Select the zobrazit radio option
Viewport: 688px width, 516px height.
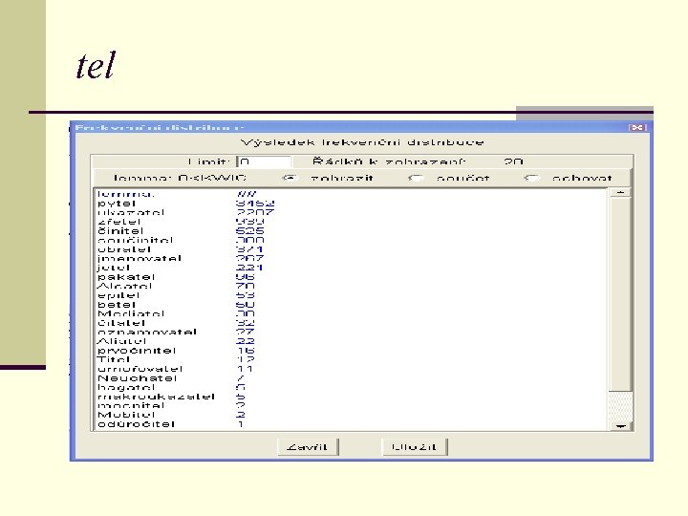[x=290, y=178]
